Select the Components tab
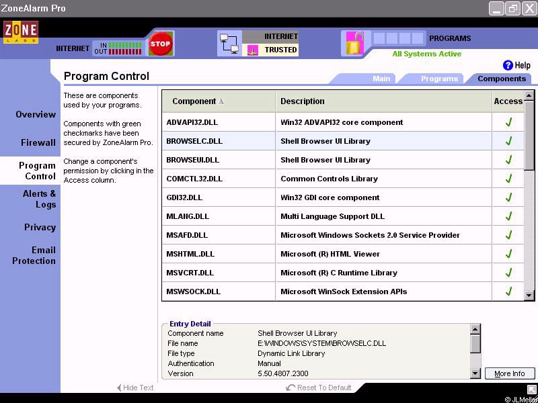Screen dimensions: 538x403 click(x=502, y=79)
